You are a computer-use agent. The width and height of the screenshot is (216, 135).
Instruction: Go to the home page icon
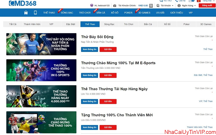pos(26,13)
